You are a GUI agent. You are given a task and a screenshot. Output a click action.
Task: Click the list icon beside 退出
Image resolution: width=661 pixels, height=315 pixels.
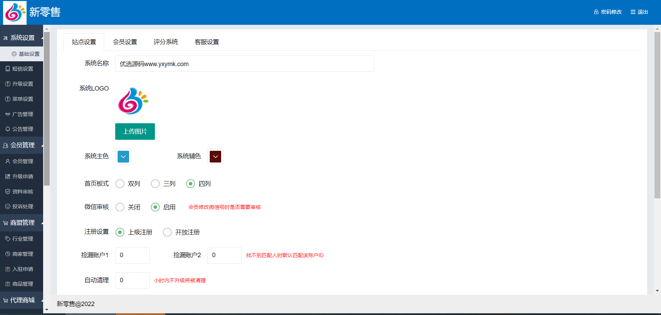[633, 12]
